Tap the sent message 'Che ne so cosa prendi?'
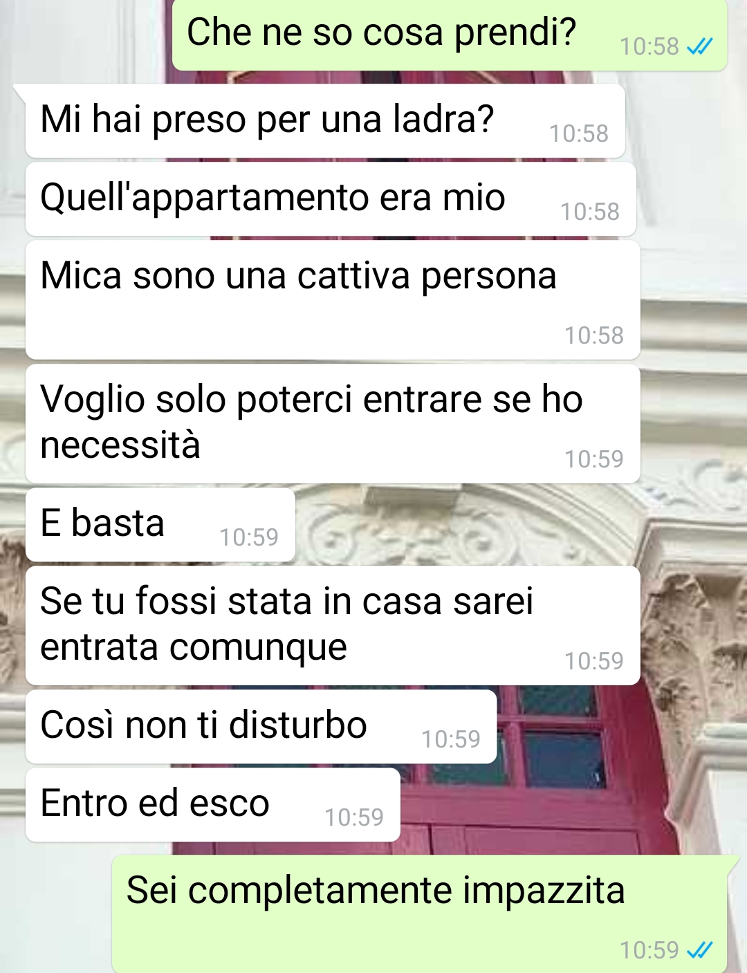The image size is (747, 973). [x=450, y=35]
